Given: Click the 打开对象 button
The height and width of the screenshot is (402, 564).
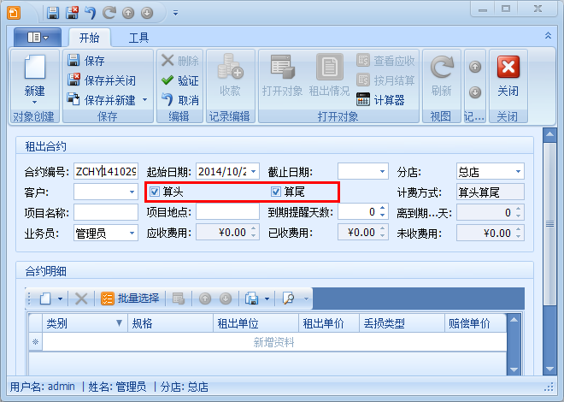Looking at the screenshot, I should click(282, 75).
